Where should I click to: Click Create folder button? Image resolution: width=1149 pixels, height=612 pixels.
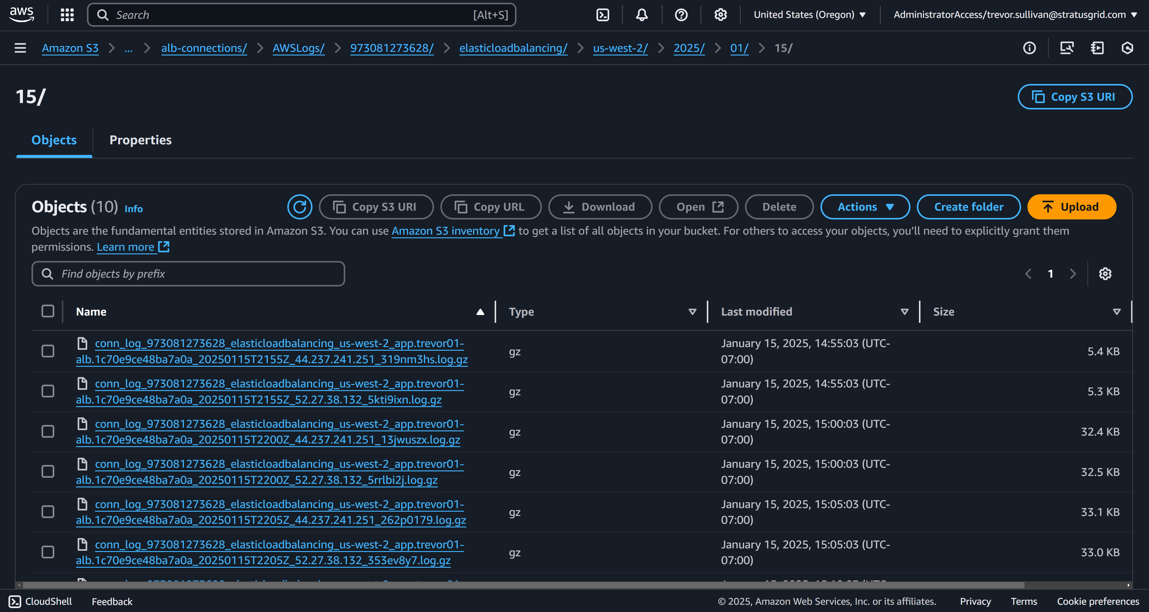(x=968, y=207)
